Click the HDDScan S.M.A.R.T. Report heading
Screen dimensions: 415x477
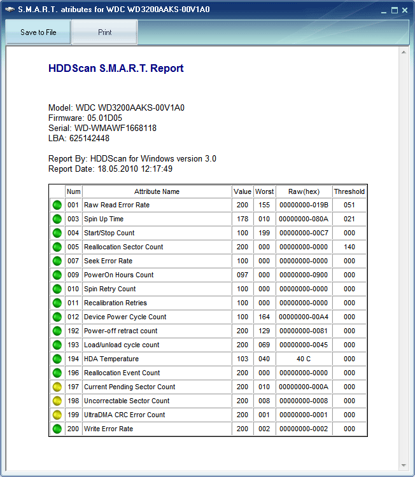[x=116, y=68]
